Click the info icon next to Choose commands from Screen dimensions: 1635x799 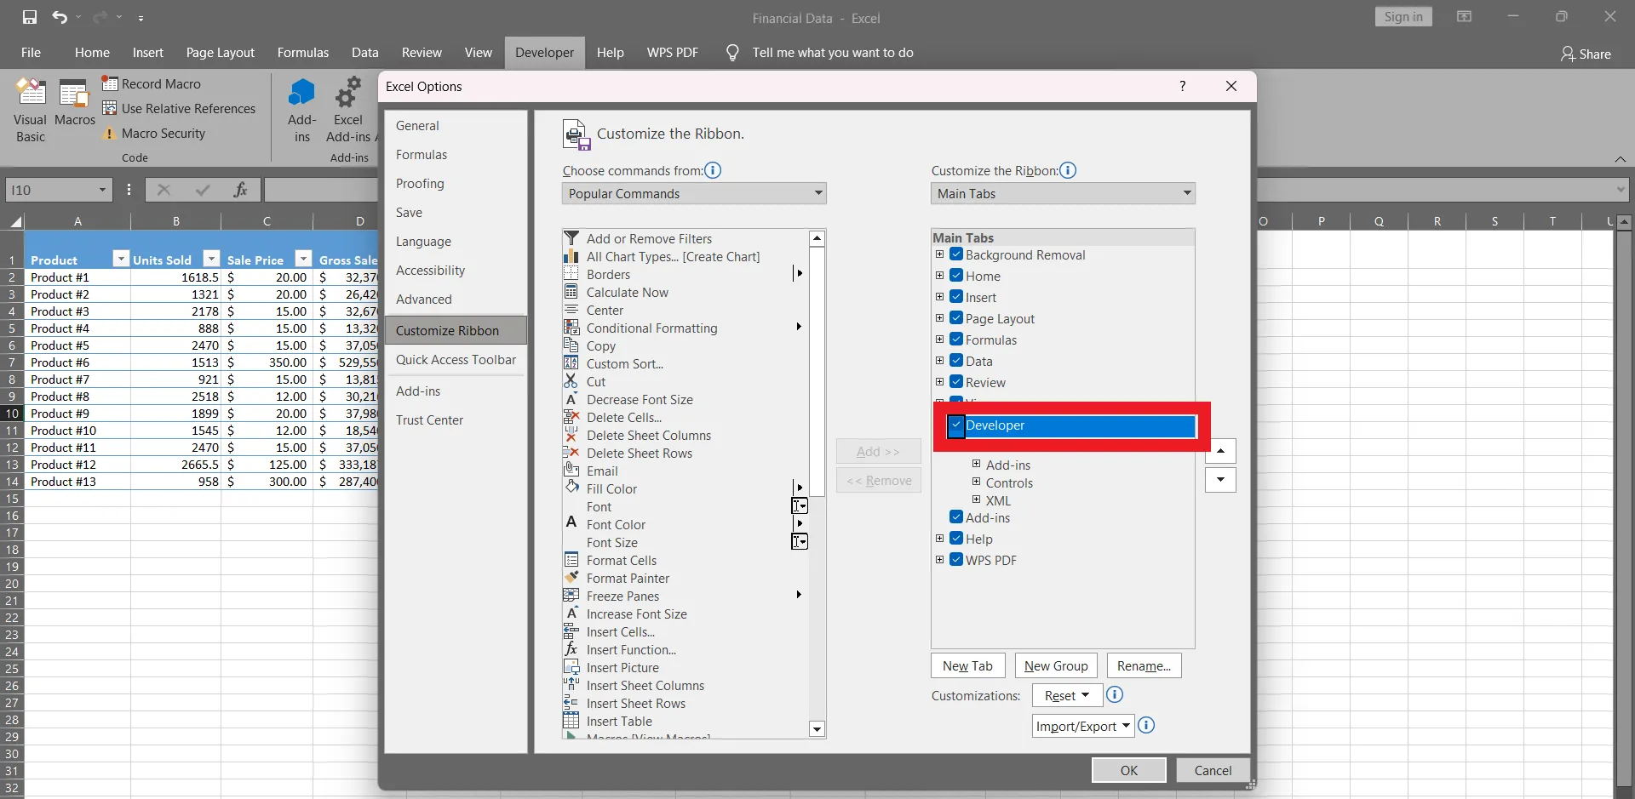713,170
